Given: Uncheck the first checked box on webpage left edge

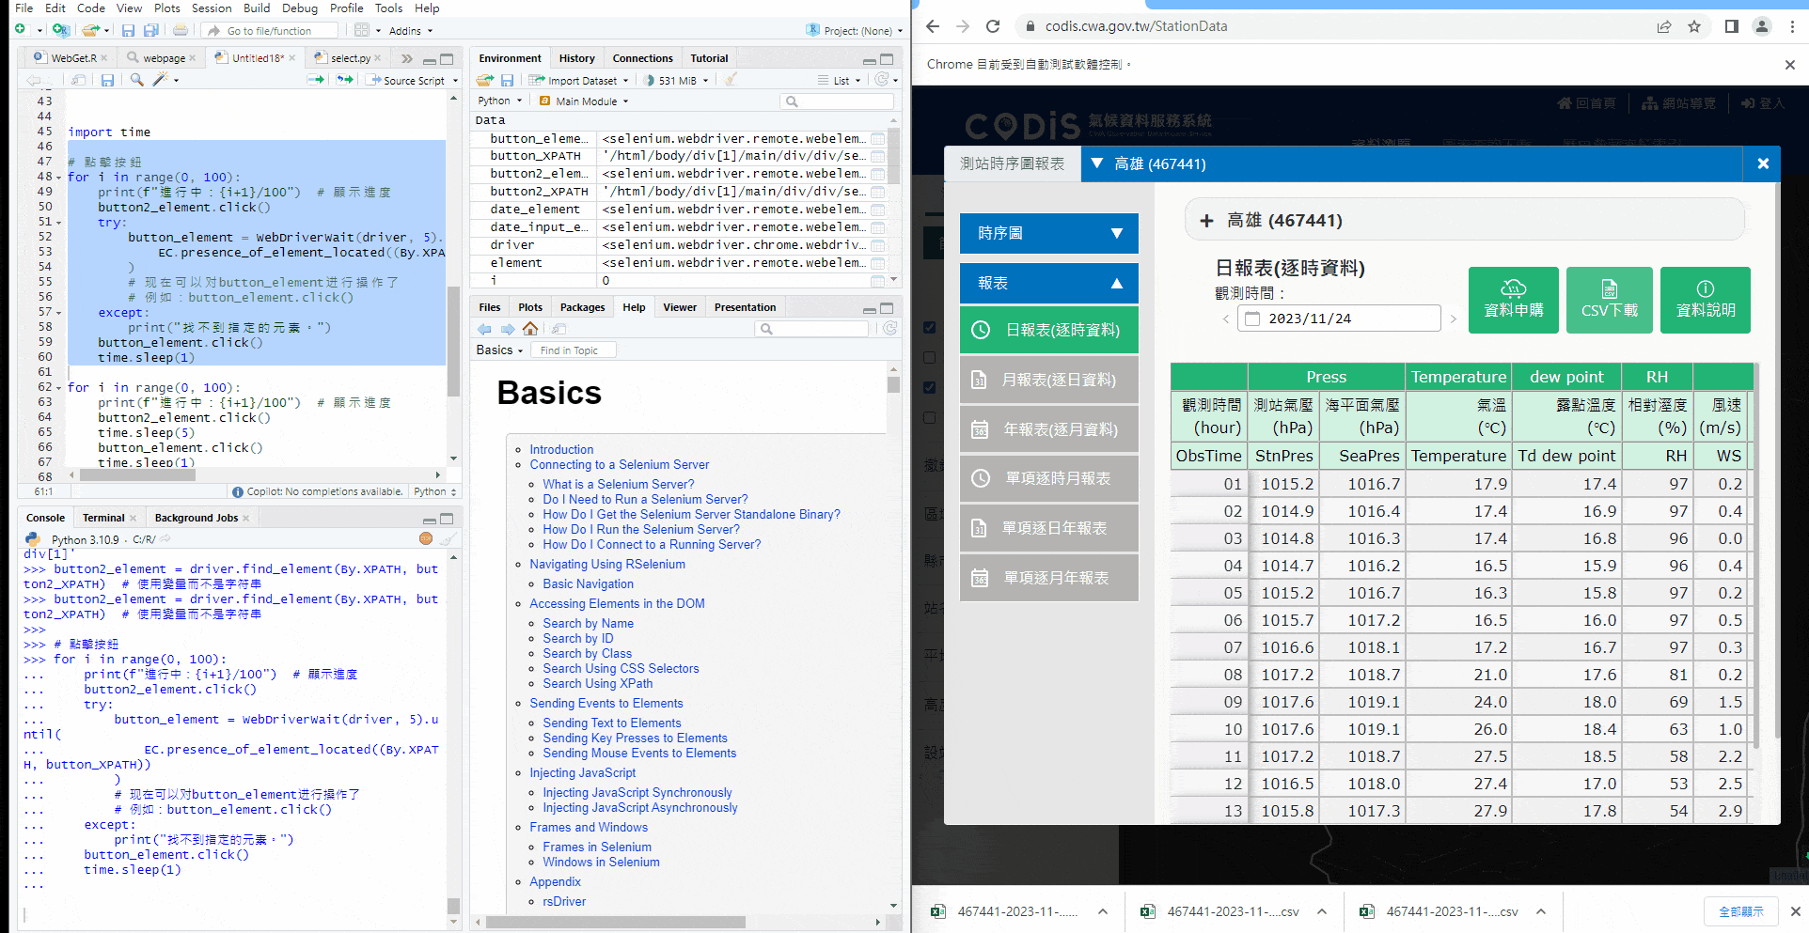Looking at the screenshot, I should pyautogui.click(x=930, y=328).
